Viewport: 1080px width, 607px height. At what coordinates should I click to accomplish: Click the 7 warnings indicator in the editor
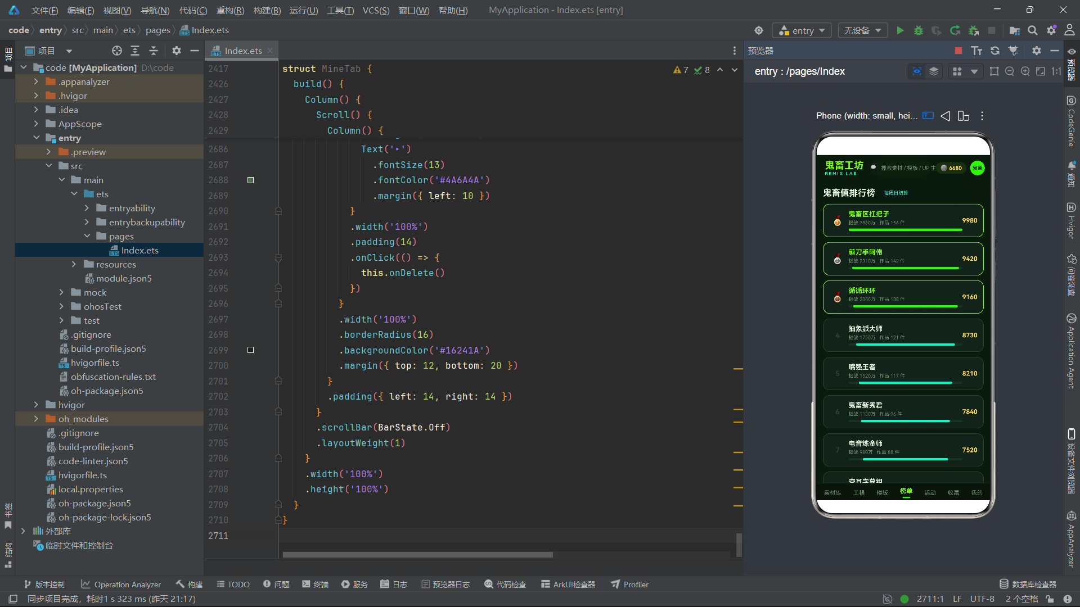coord(681,70)
